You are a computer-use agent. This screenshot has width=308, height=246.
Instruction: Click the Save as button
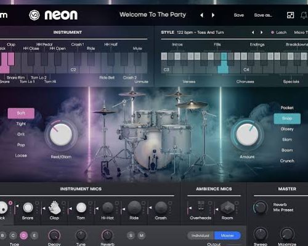tap(263, 15)
